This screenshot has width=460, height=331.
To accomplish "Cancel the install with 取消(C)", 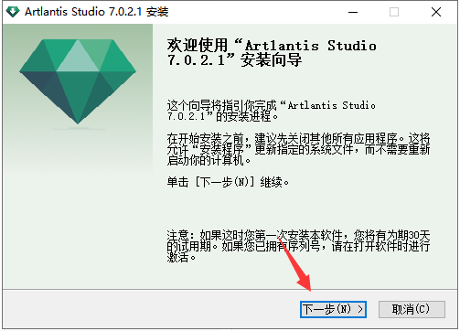I will [x=412, y=309].
